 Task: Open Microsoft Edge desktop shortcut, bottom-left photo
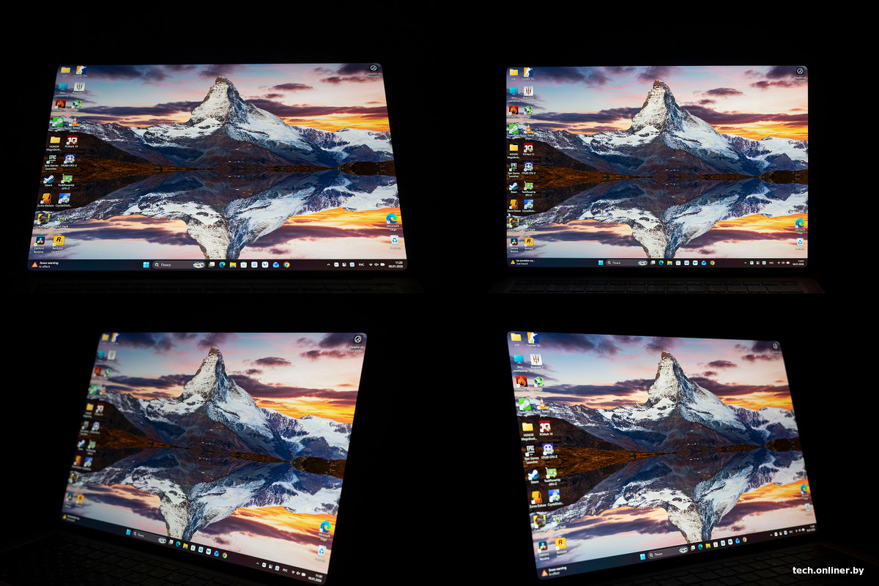pyautogui.click(x=325, y=527)
